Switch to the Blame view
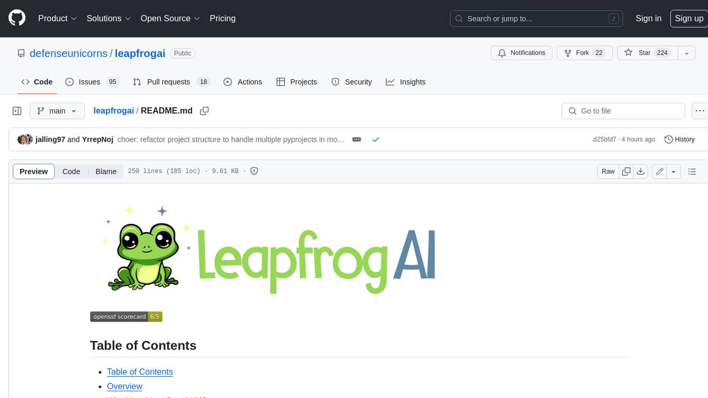This screenshot has height=398, width=708. [106, 171]
